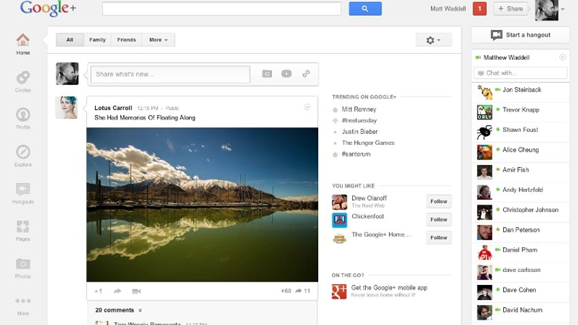Click the Chat with field
The image size is (578, 325).
[520, 73]
